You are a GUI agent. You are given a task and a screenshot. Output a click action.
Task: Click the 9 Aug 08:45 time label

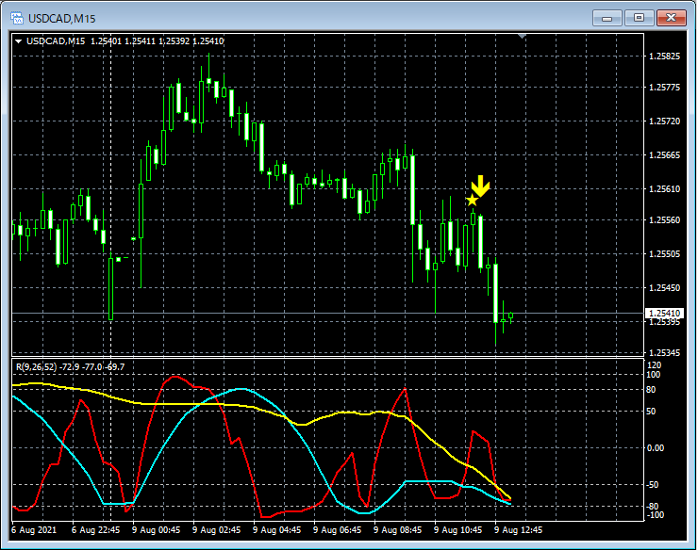pos(397,530)
